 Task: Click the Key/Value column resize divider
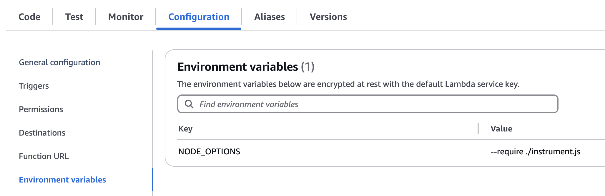pos(478,129)
